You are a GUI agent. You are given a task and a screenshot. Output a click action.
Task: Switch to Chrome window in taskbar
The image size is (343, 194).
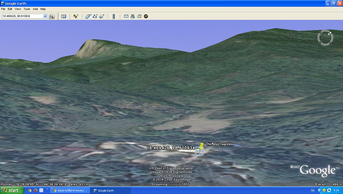[x=70, y=190]
